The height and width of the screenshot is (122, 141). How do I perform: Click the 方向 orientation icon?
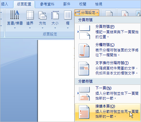point(42,15)
